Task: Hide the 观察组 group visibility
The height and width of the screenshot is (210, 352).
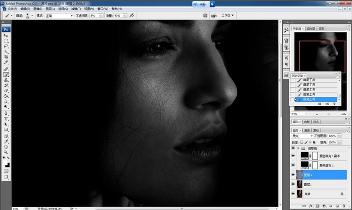Action: (x=293, y=148)
